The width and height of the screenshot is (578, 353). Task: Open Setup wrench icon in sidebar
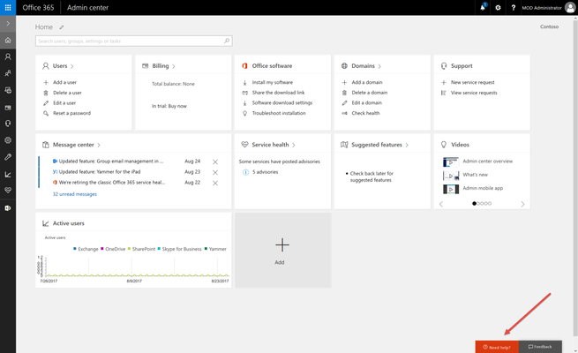point(8,157)
